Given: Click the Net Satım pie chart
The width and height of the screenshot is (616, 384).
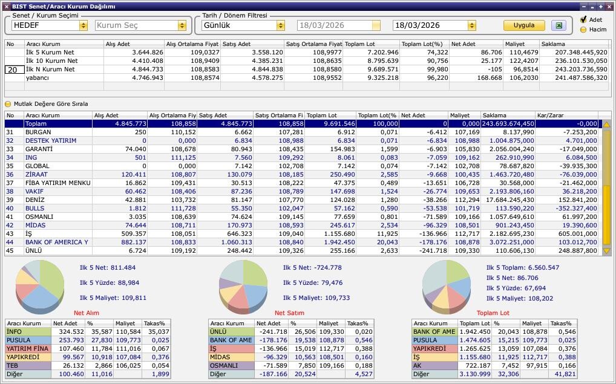Looking at the screenshot, I should tap(243, 284).
